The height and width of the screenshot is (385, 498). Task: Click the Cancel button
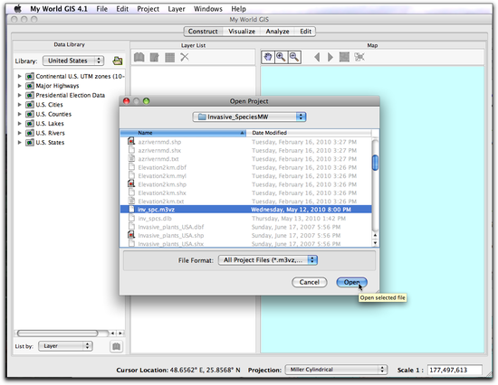pyautogui.click(x=310, y=282)
